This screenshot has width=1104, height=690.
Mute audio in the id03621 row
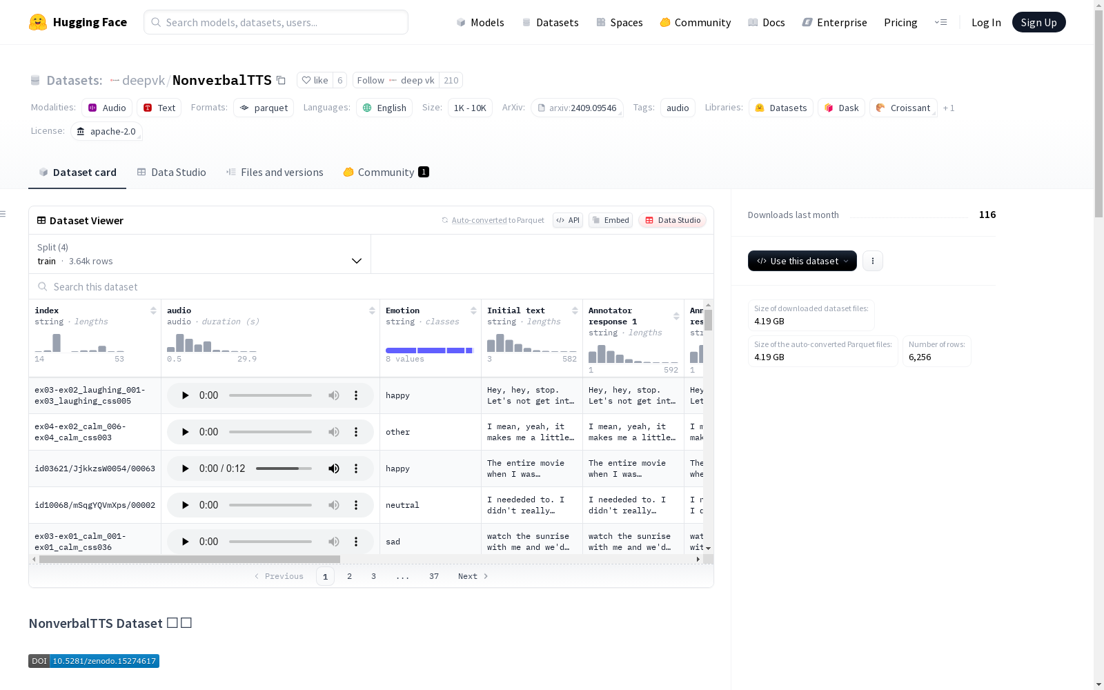click(x=334, y=469)
